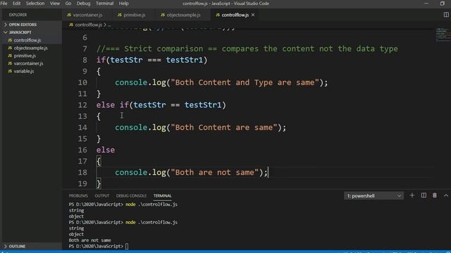Select the controlflow.js editor tab
Viewport: 451px width, 253px height.
click(235, 15)
